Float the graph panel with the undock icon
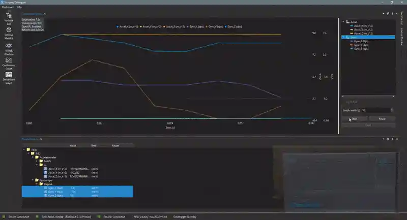The height and width of the screenshot is (220, 407). tap(388, 14)
